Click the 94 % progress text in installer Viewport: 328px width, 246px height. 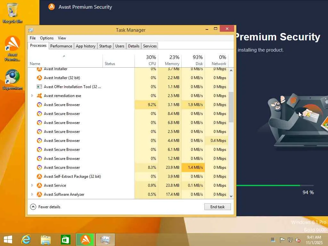pos(308,193)
